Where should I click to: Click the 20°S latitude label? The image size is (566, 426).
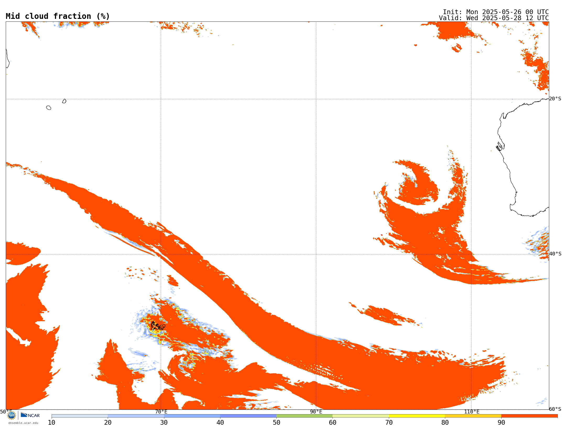(x=555, y=99)
